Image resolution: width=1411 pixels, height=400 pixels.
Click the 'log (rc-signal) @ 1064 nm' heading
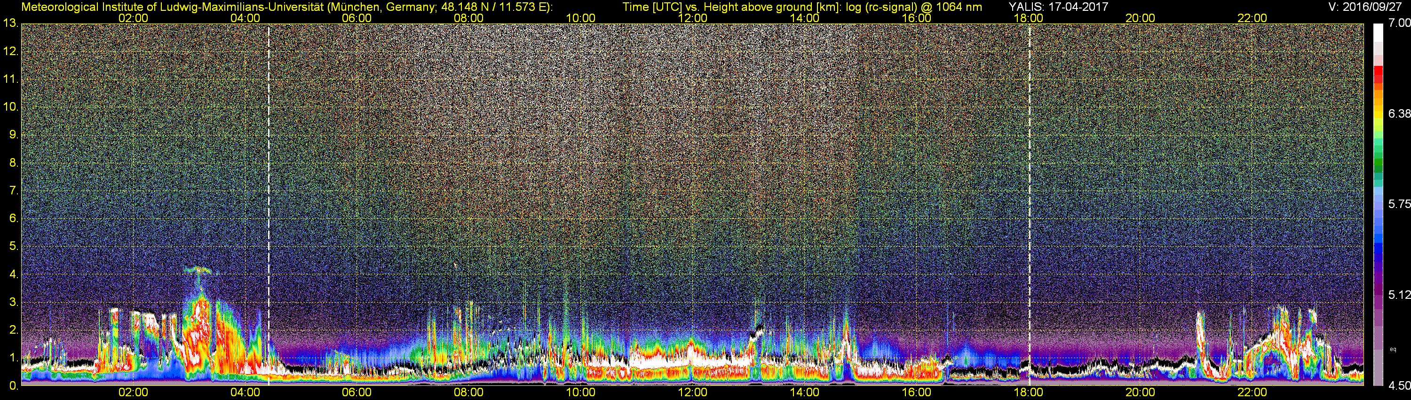click(x=914, y=7)
